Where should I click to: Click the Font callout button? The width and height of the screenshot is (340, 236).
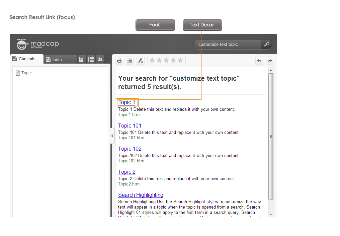155,25
